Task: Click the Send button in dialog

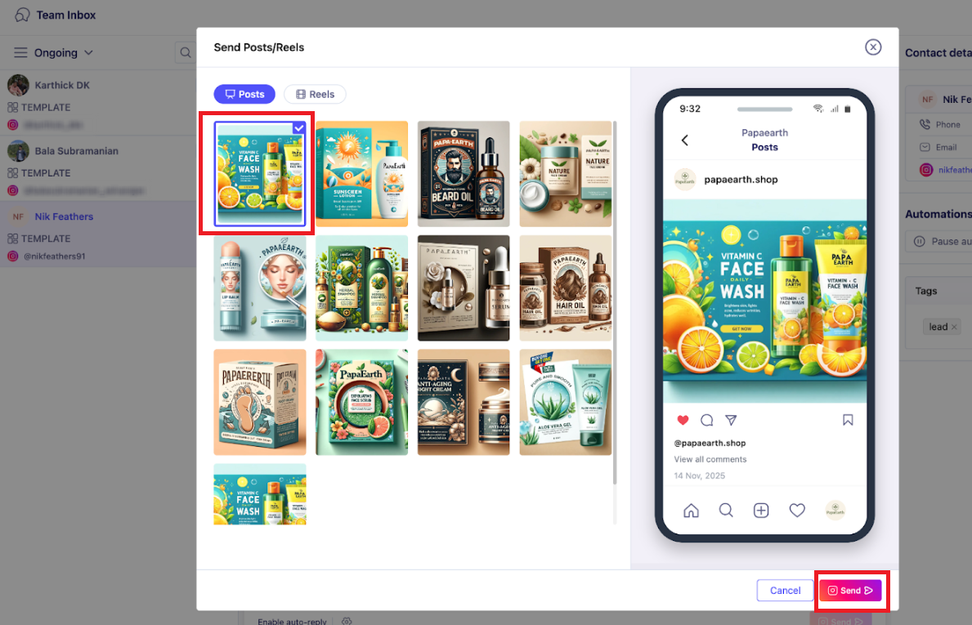Action: click(x=850, y=591)
